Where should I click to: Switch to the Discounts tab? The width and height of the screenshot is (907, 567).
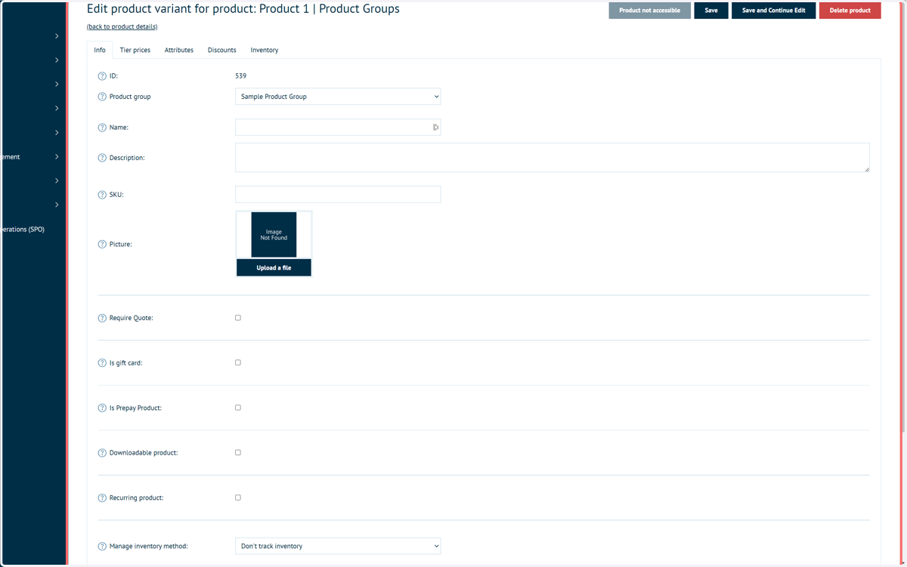(x=222, y=50)
